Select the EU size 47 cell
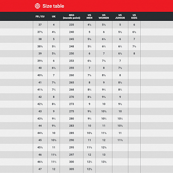The width and height of the screenshot is (173, 173). tap(40, 169)
